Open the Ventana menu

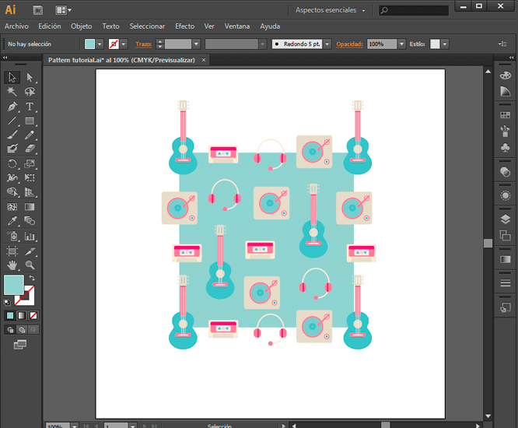[237, 26]
